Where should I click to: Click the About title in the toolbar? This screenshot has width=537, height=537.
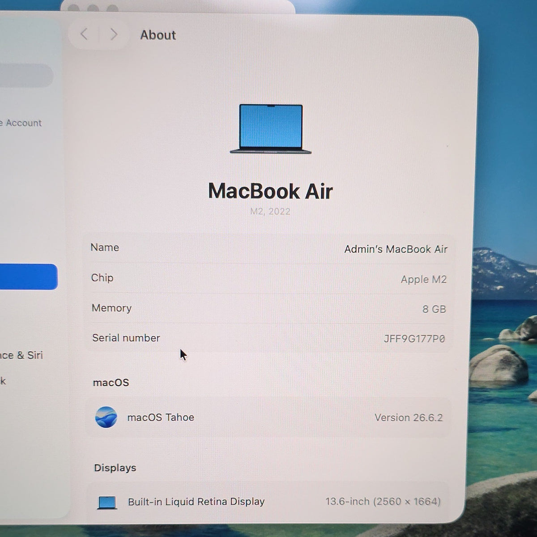pos(158,35)
